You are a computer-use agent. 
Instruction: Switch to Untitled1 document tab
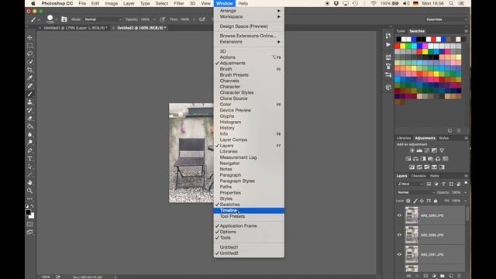pyautogui.click(x=75, y=28)
